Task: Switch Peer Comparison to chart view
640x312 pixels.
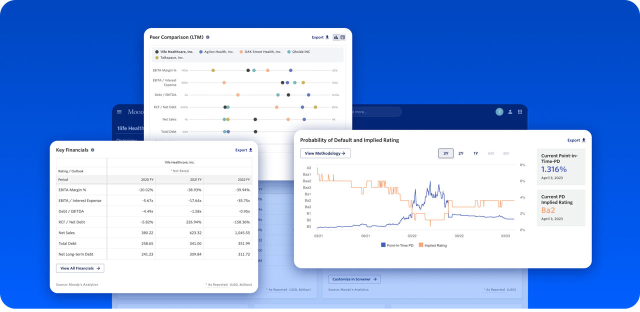Action: click(x=336, y=37)
